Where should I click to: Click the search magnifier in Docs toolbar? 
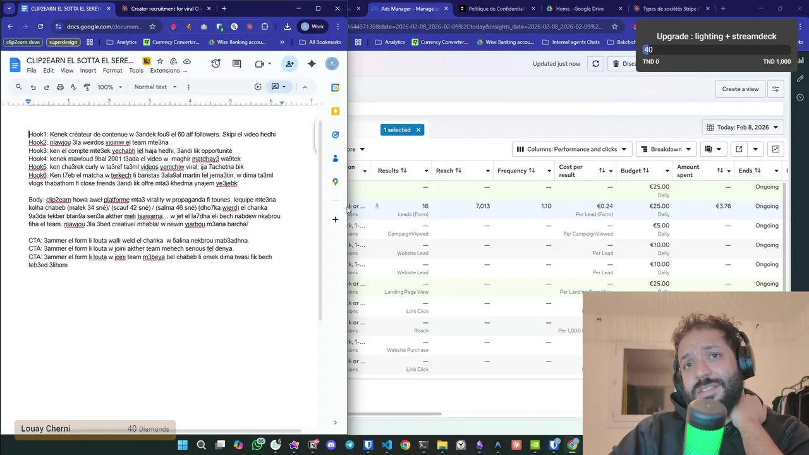pyautogui.click(x=19, y=87)
